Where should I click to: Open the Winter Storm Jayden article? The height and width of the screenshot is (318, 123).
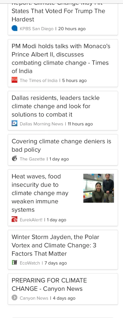coord(55,245)
